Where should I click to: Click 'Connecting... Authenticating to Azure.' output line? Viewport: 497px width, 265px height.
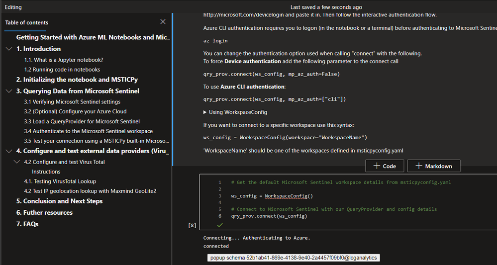257,238
